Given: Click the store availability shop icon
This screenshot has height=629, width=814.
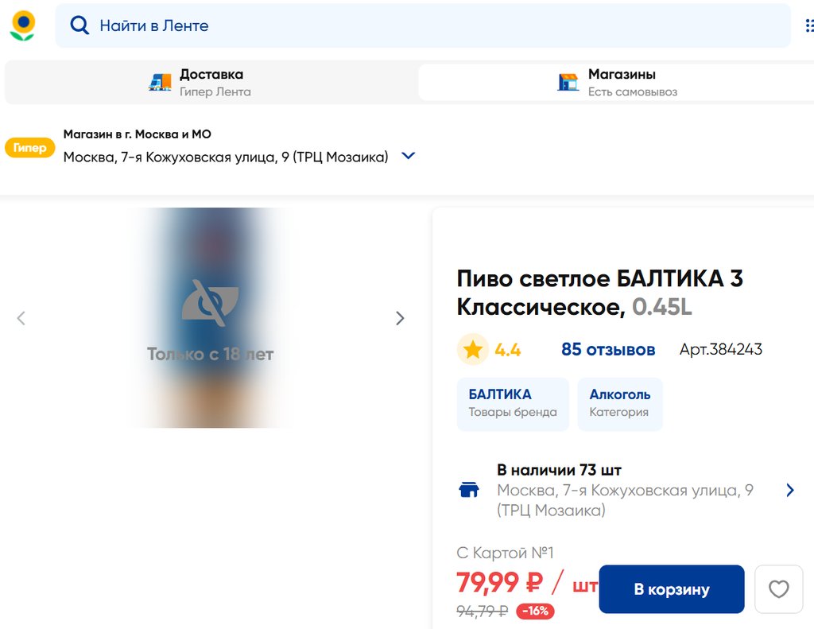Looking at the screenshot, I should pos(470,490).
